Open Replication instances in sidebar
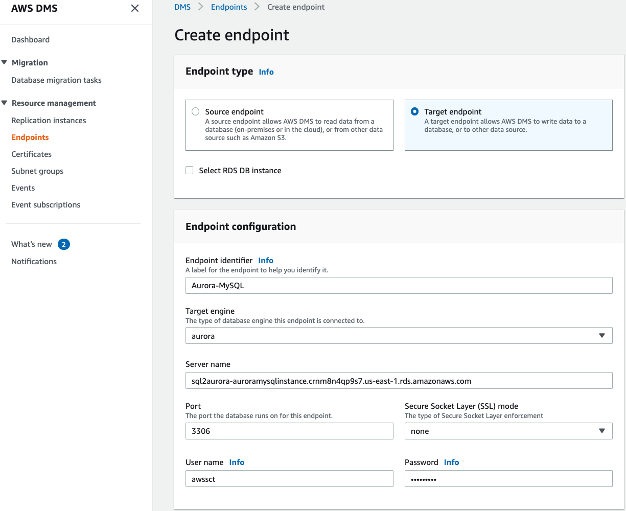 [49, 121]
